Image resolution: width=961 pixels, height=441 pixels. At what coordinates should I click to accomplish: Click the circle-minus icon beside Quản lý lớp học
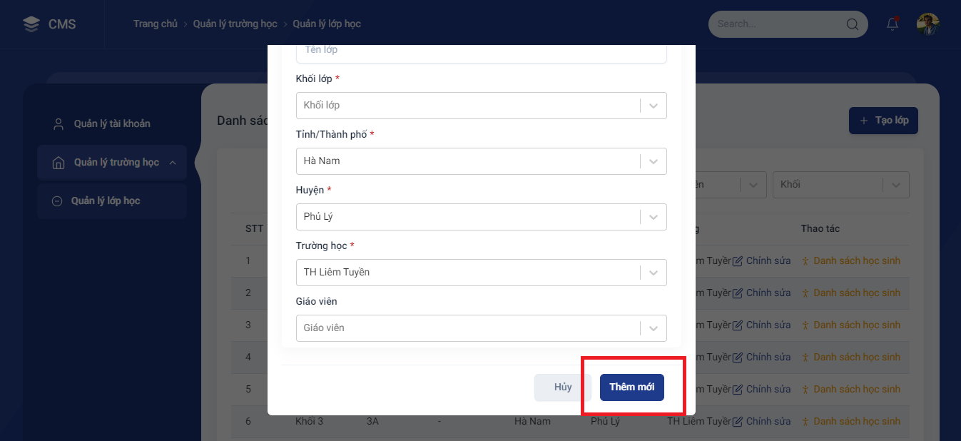point(57,201)
